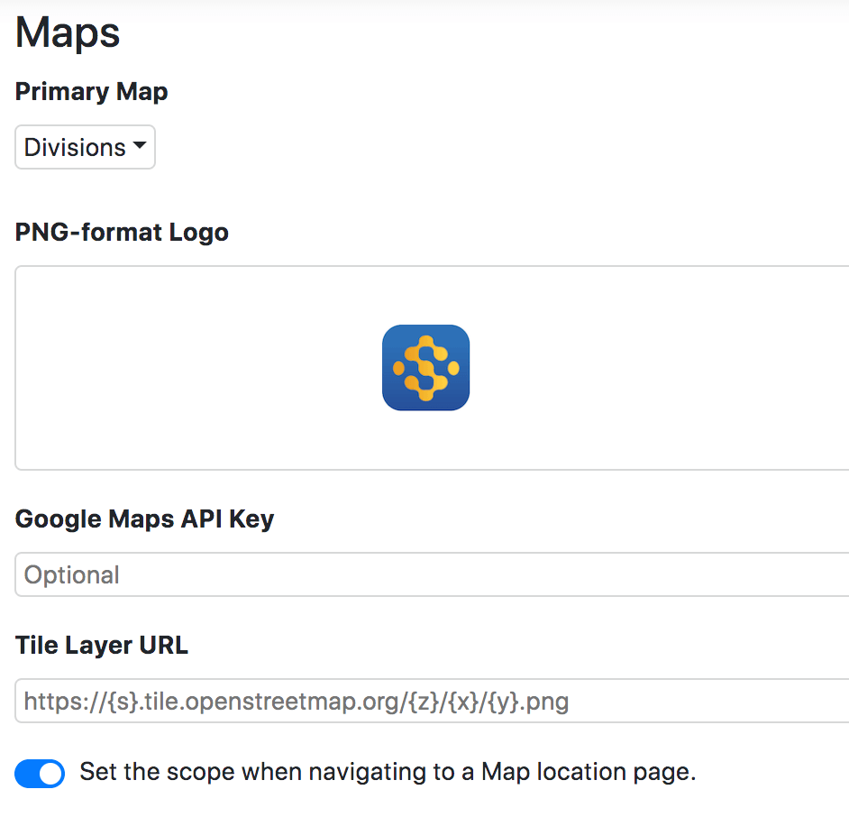Viewport: 849px width, 817px height.
Task: Select the app logo inside the preview box
Action: coord(425,367)
